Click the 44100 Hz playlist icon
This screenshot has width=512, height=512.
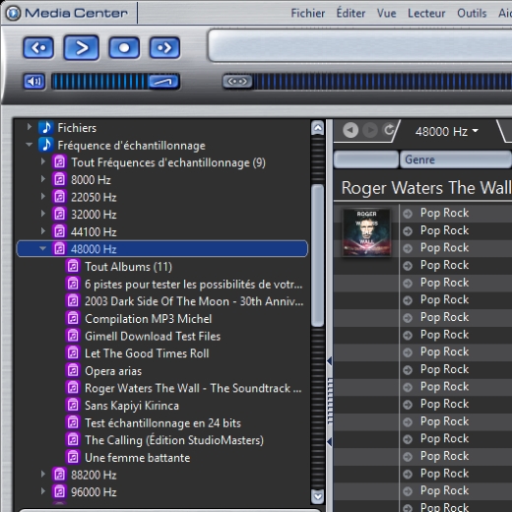click(59, 231)
